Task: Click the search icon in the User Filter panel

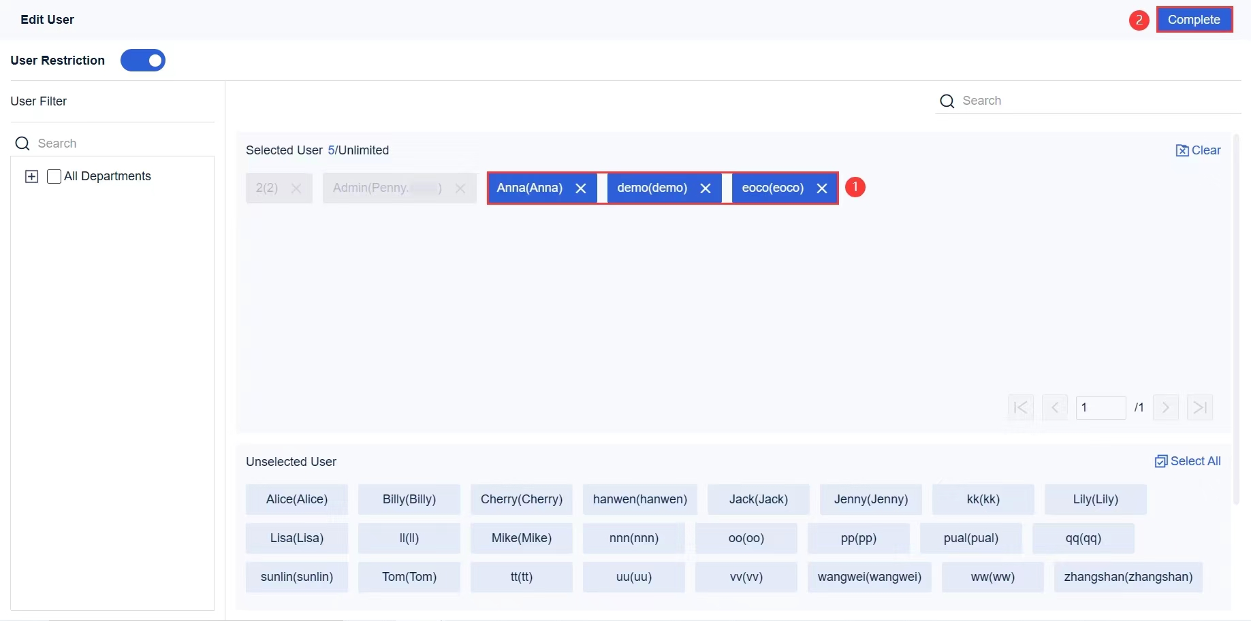Action: click(22, 144)
